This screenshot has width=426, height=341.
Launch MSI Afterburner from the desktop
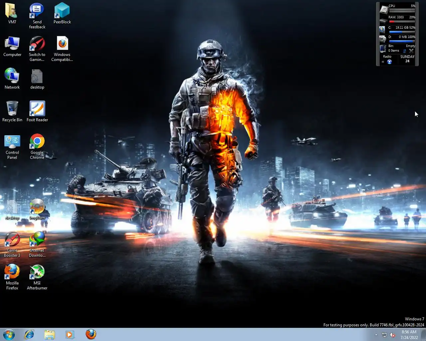pyautogui.click(x=37, y=277)
